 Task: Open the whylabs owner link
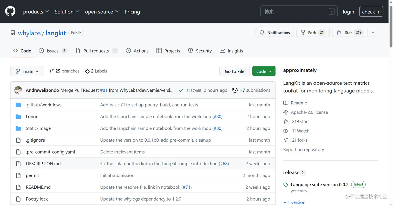coord(29,33)
